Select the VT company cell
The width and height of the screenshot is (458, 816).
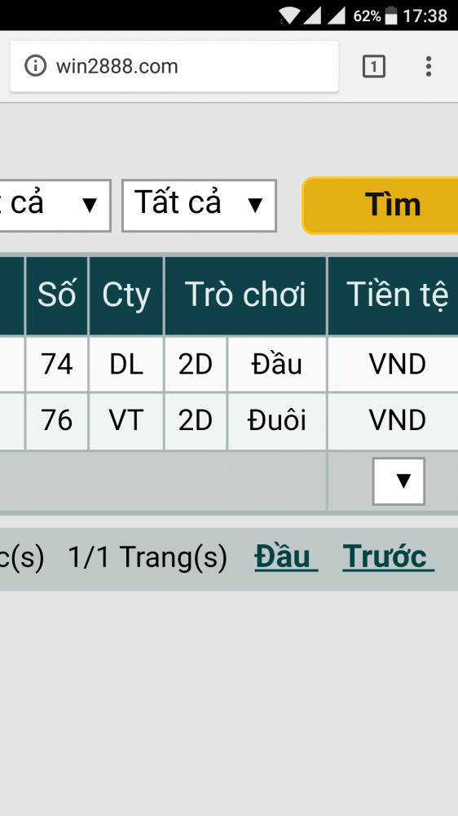(126, 421)
